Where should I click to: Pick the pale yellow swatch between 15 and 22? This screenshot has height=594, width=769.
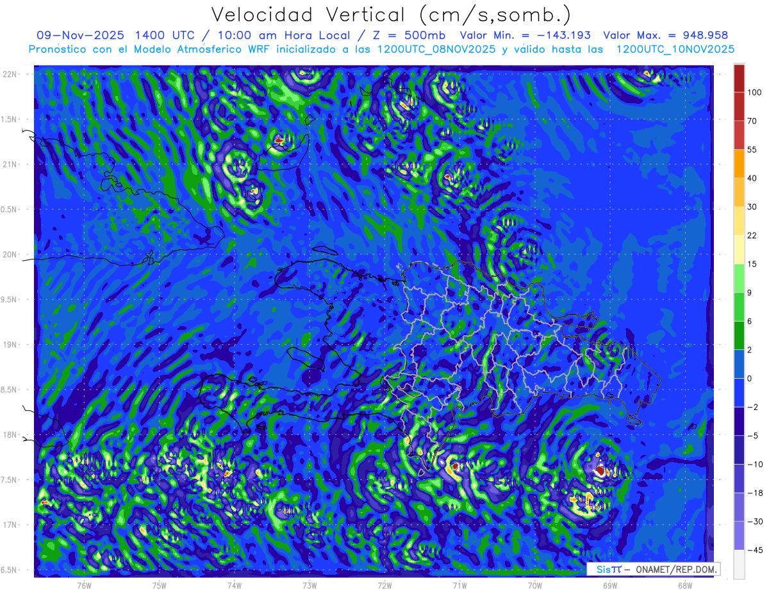tap(740, 249)
